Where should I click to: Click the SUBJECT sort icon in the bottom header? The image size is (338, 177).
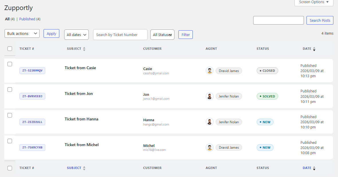click(x=84, y=168)
